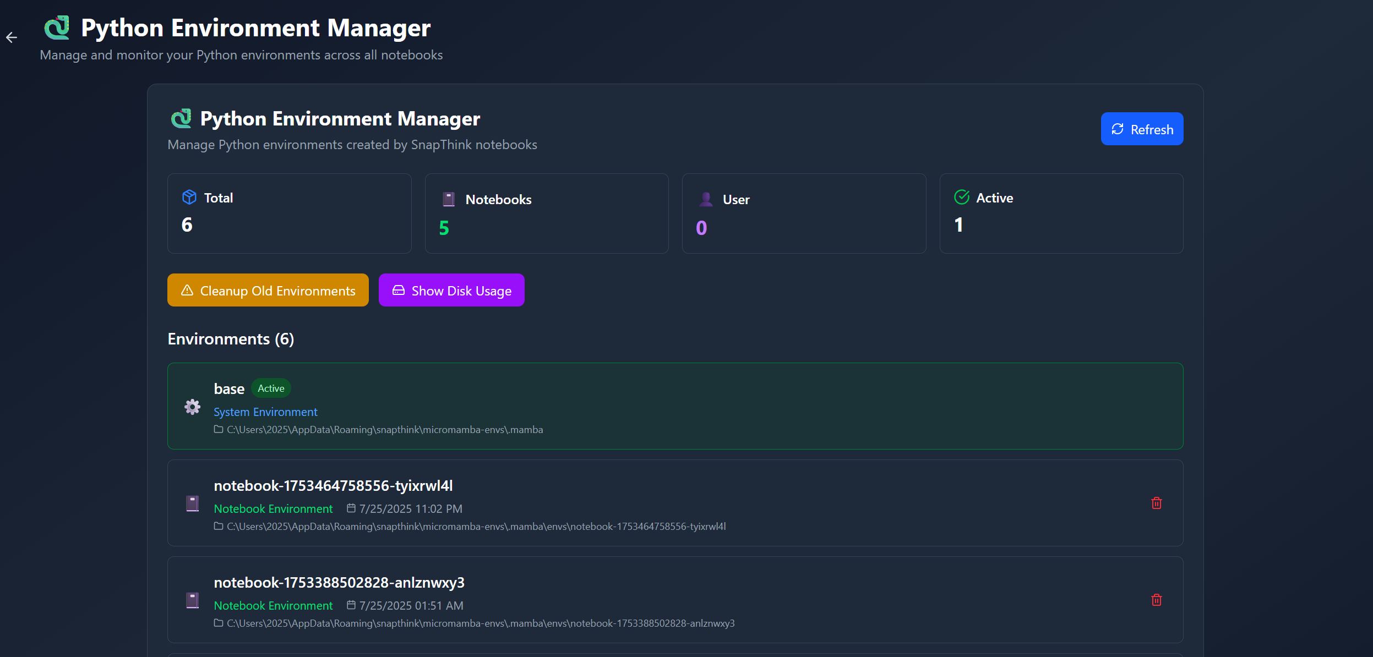Screen dimensions: 1373x657
Task: Click the snake icon in the panel header
Action: (181, 118)
